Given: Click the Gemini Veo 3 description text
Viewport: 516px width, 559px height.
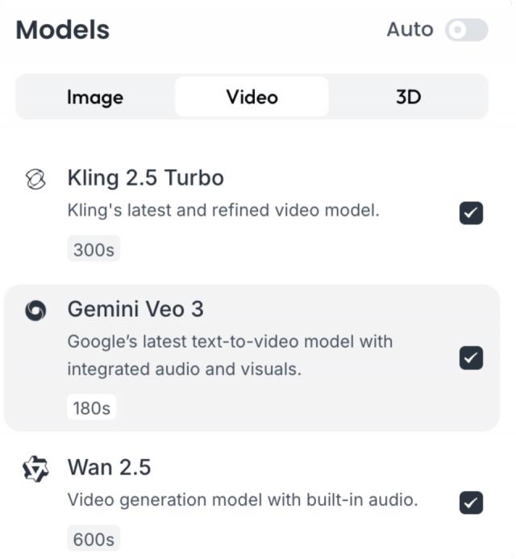Looking at the screenshot, I should tap(230, 355).
